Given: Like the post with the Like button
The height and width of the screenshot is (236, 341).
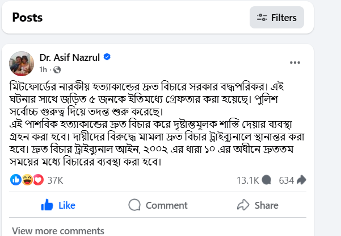Looking at the screenshot, I should pyautogui.click(x=58, y=205).
